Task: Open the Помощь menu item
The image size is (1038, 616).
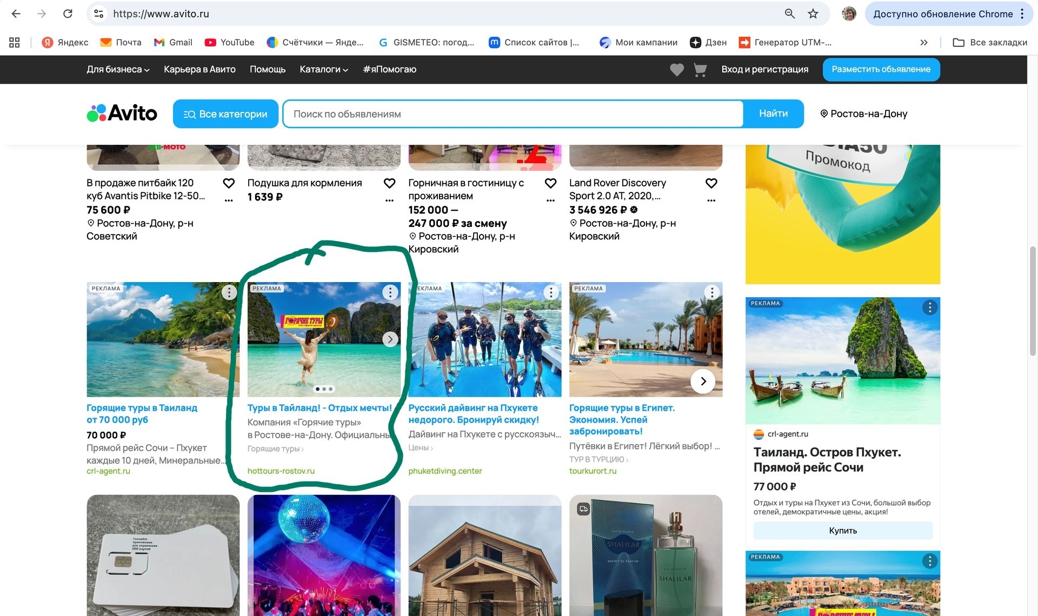Action: coord(267,70)
